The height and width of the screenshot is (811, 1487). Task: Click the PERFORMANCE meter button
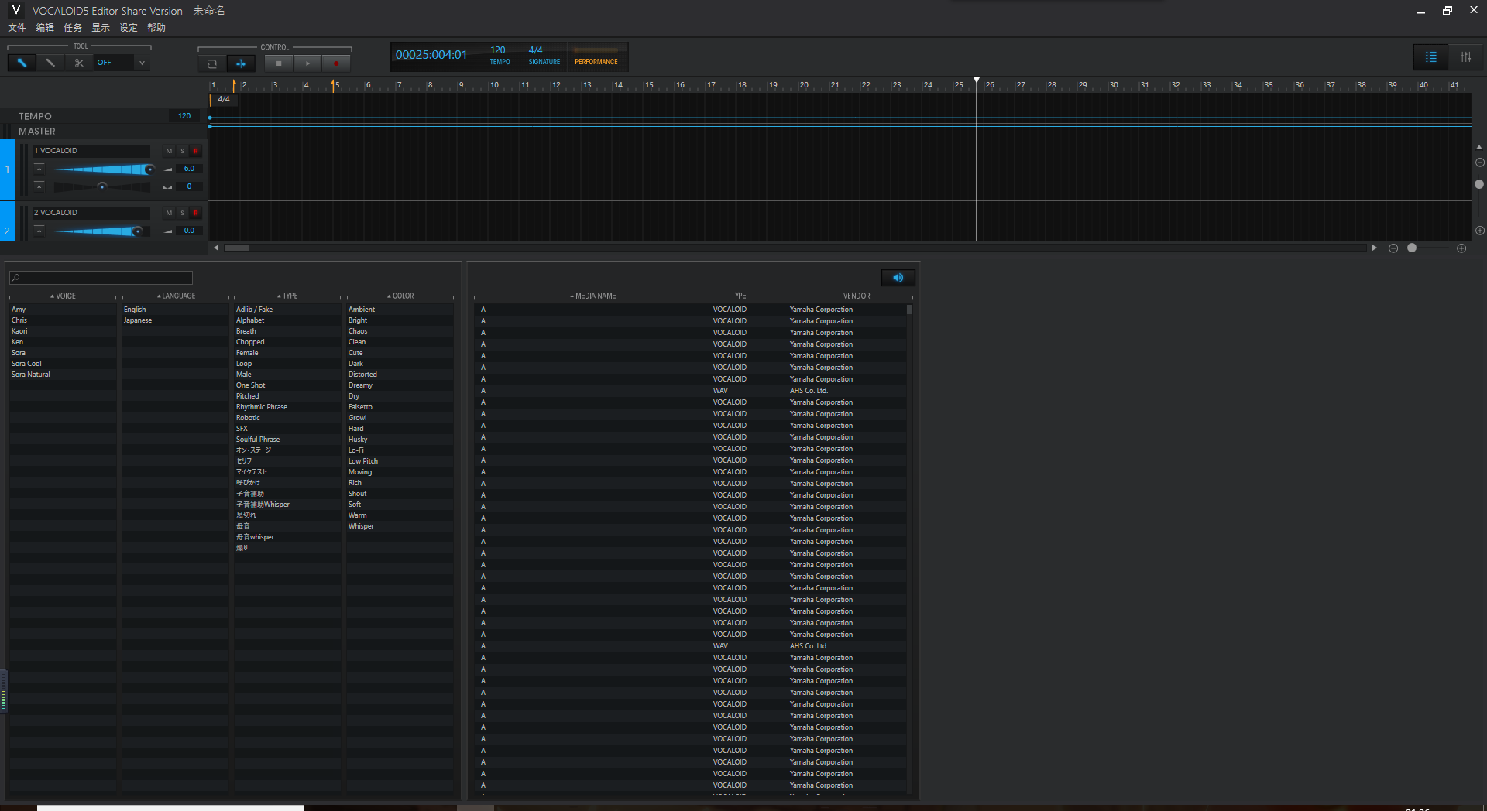point(596,56)
